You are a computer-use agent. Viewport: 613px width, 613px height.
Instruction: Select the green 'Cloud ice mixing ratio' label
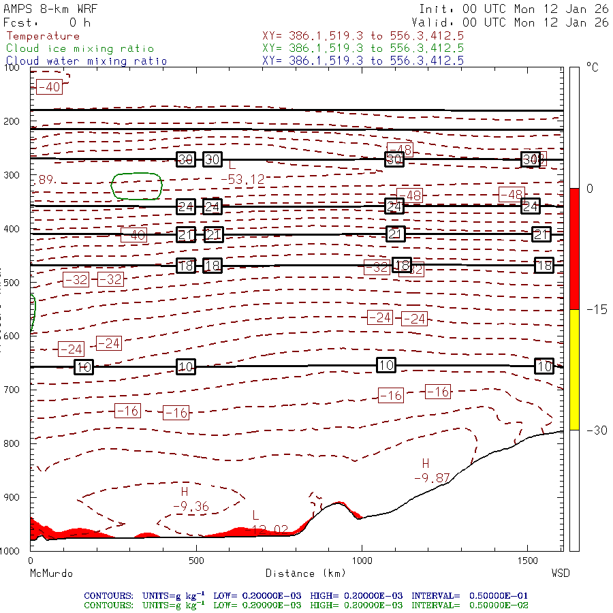[x=80, y=48]
